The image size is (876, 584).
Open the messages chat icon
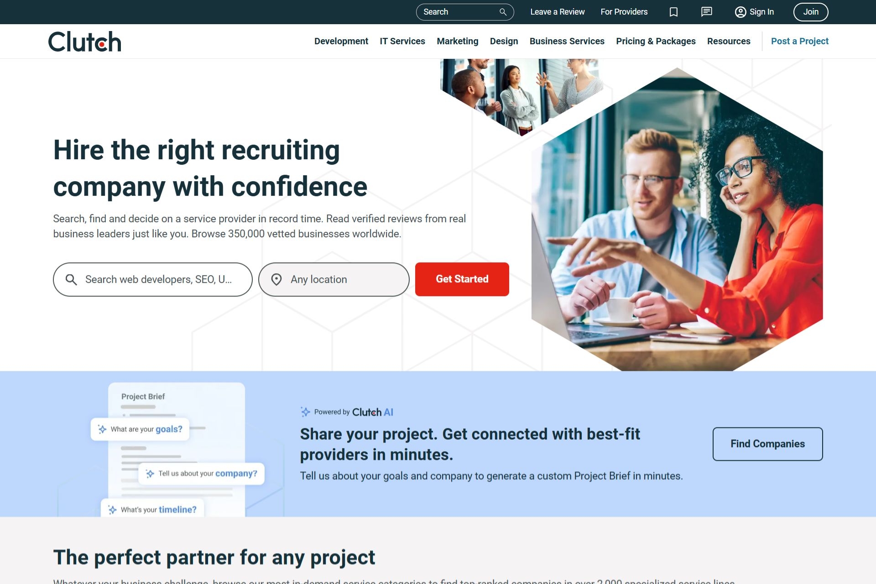[x=706, y=12]
